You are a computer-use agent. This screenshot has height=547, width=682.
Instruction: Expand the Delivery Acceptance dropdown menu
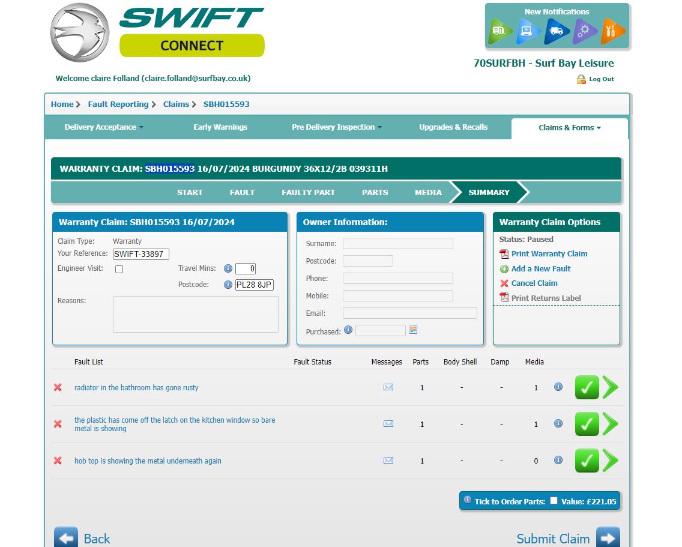click(x=104, y=127)
